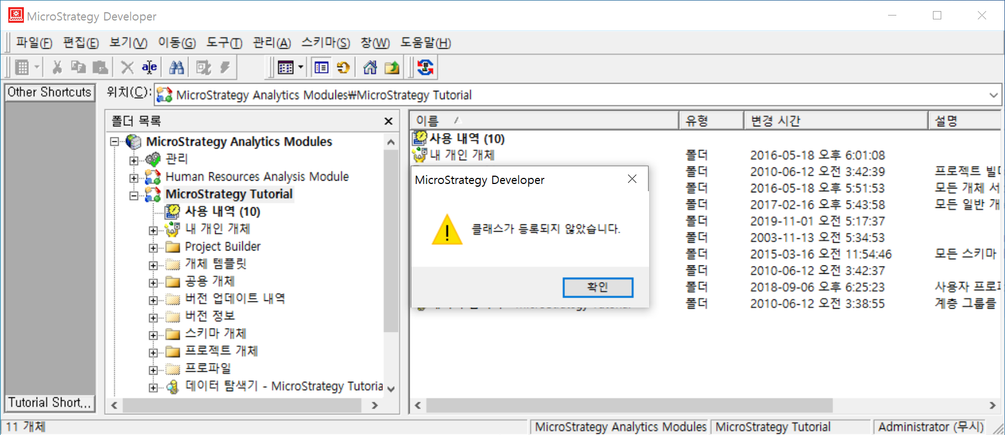The height and width of the screenshot is (435, 1005).
Task: Click the Cut scissors toolbar icon
Action: tap(57, 68)
